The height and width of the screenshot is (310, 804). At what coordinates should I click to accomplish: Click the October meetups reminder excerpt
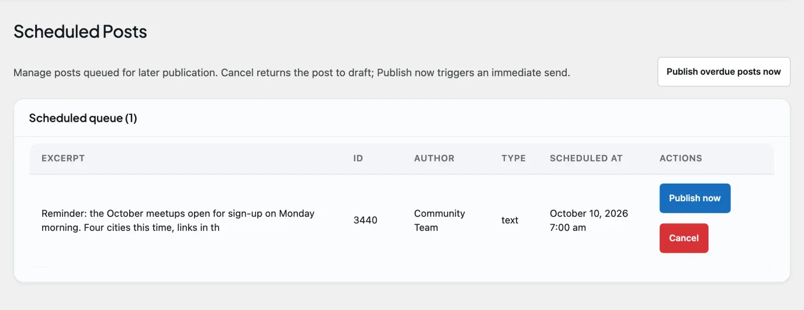pyautogui.click(x=178, y=220)
